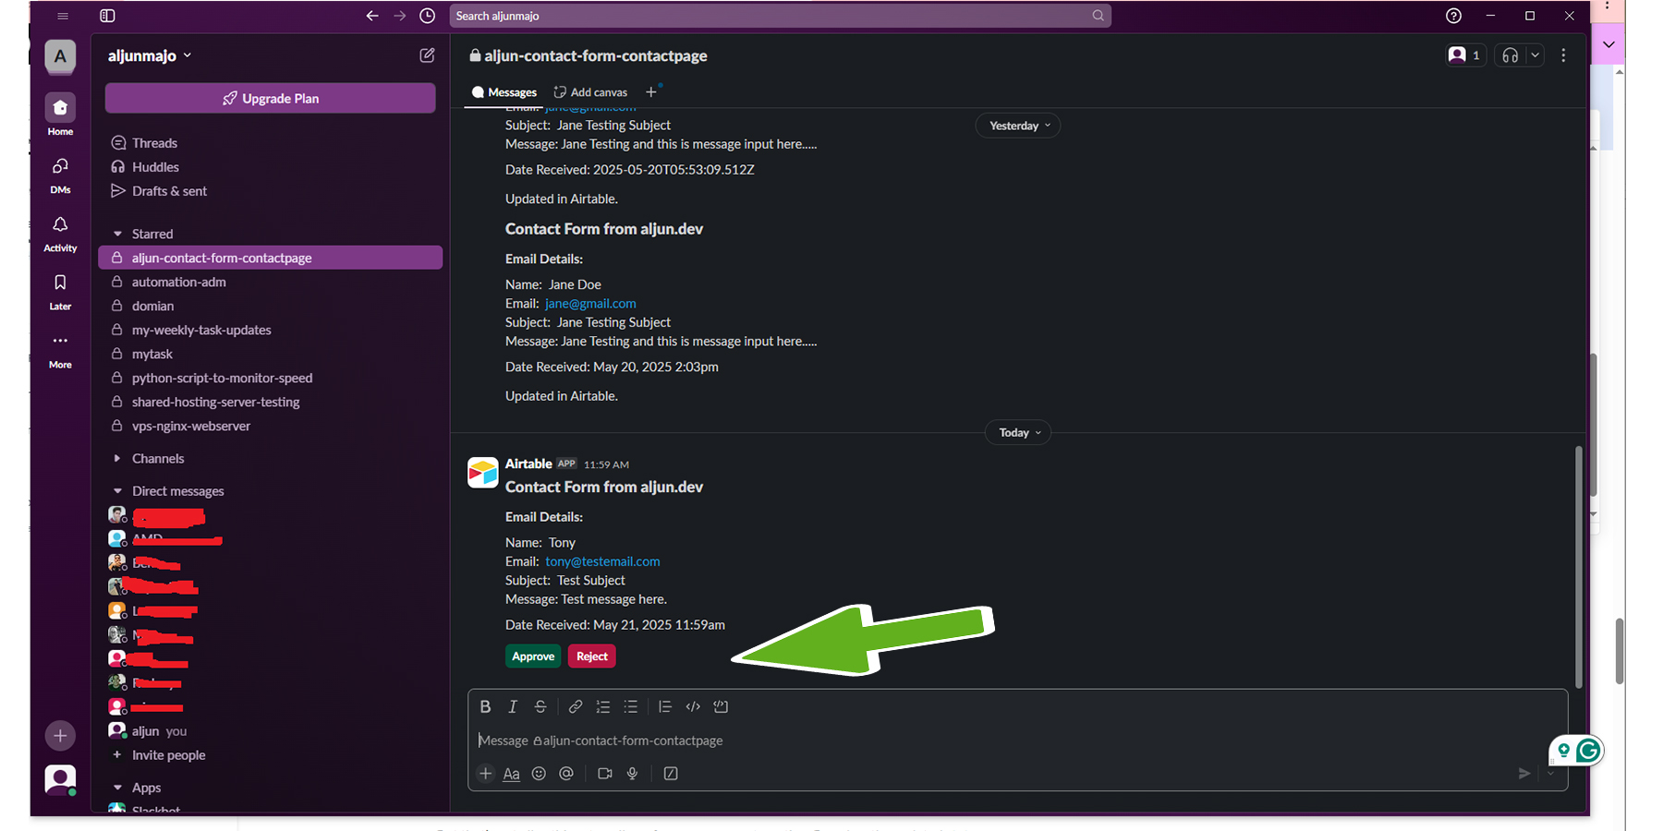Click the Italic formatting icon
This screenshot has height=831, width=1663.
(513, 706)
